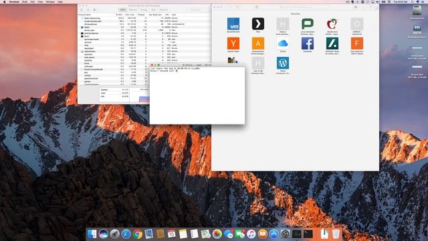Open the Help menu in the menu bar
Viewport: 428px width, 241px height.
(x=60, y=1)
